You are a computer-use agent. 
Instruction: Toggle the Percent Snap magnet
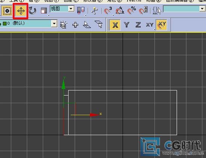click(131, 11)
